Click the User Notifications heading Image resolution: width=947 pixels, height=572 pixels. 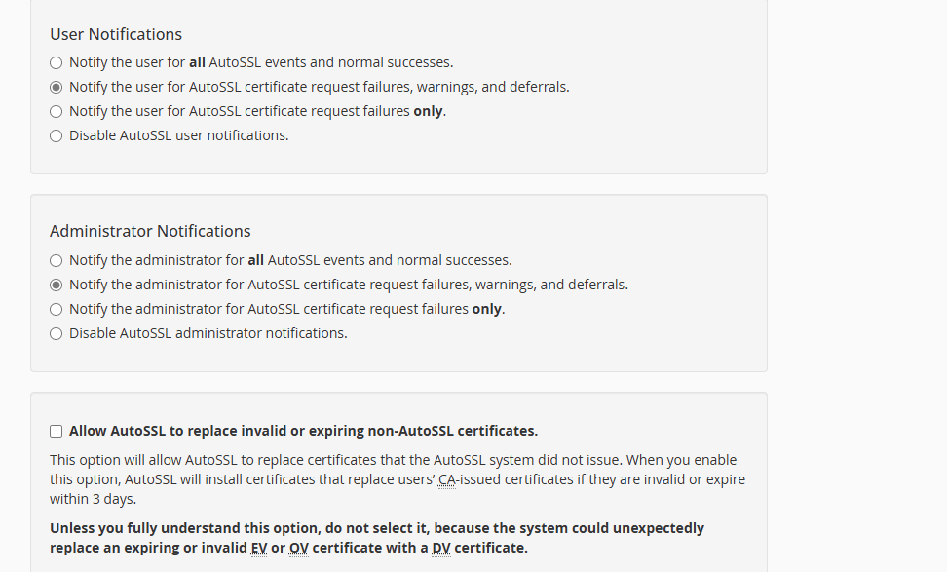(x=116, y=34)
